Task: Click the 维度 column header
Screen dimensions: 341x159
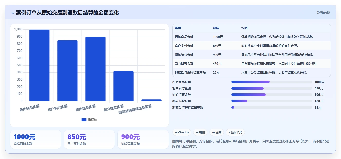Action: coord(178,28)
